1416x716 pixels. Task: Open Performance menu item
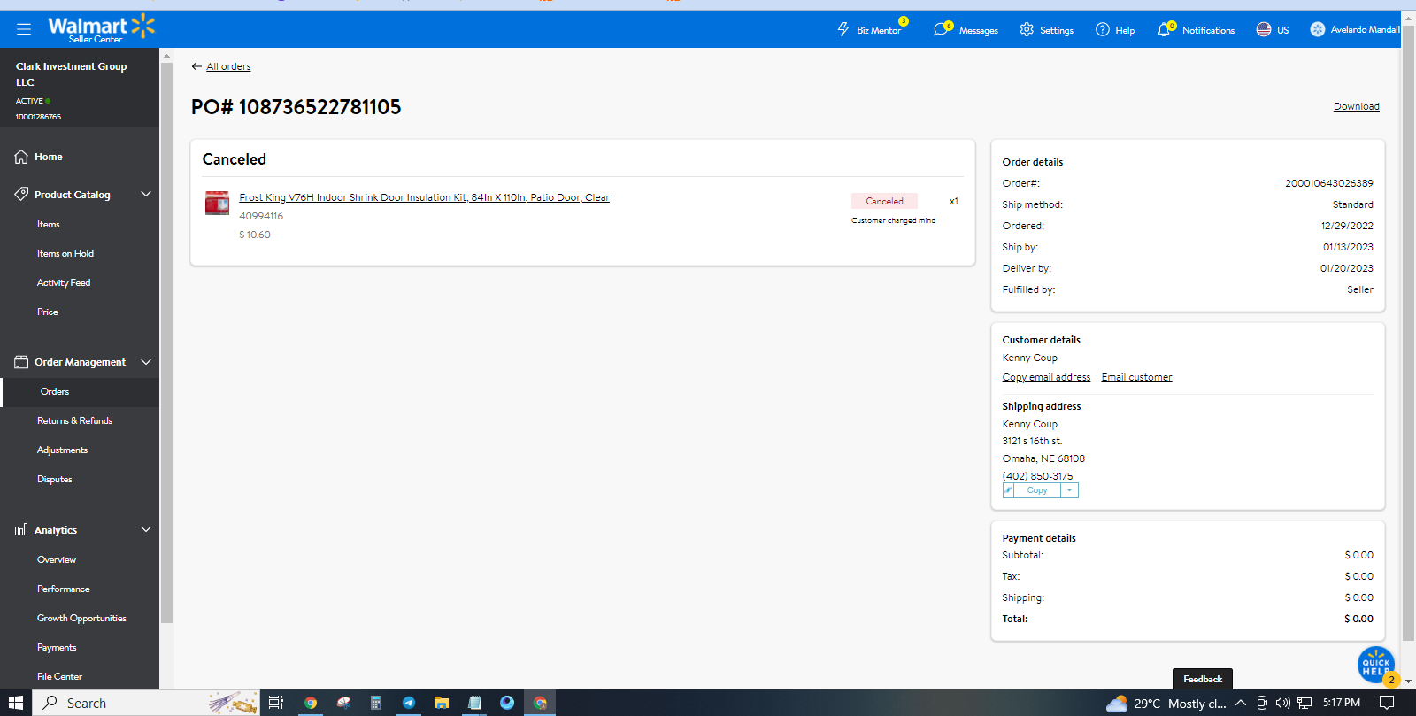click(64, 589)
